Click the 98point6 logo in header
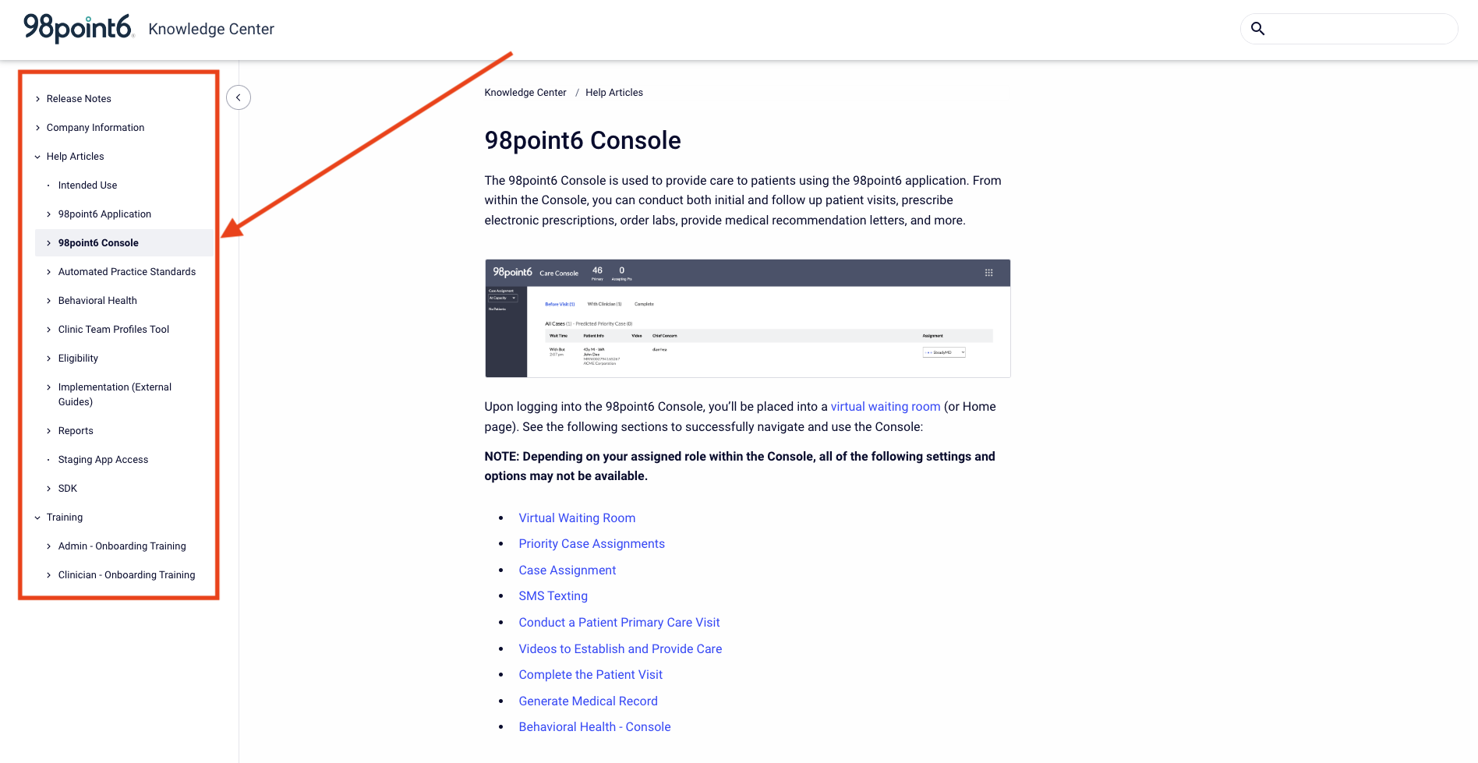Screen dimensions: 1478x763 point(79,28)
